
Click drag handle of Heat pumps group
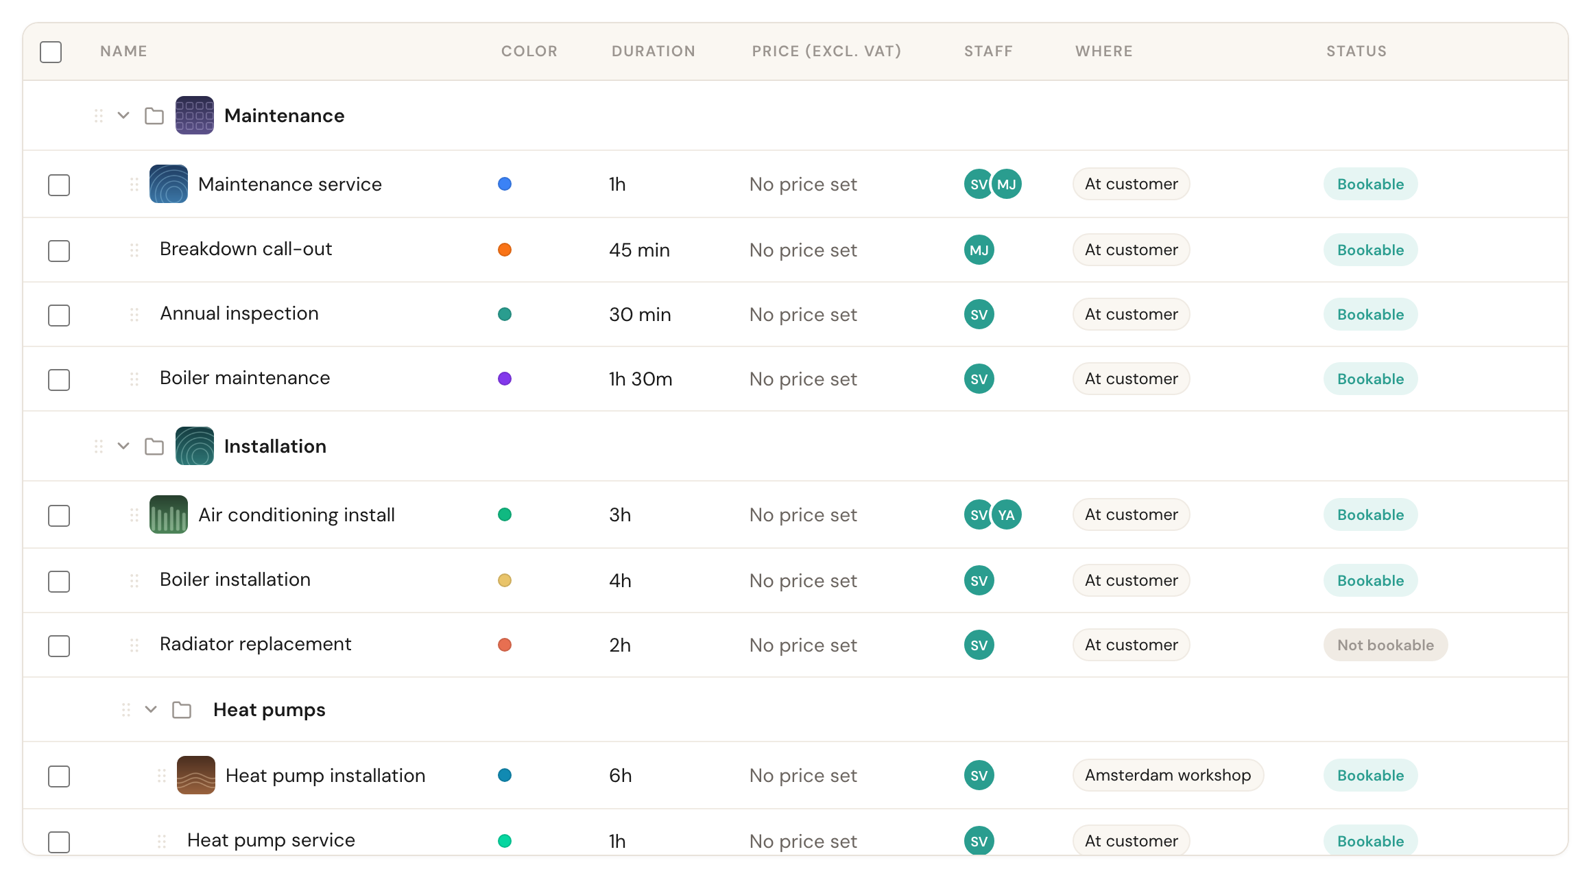pos(126,710)
